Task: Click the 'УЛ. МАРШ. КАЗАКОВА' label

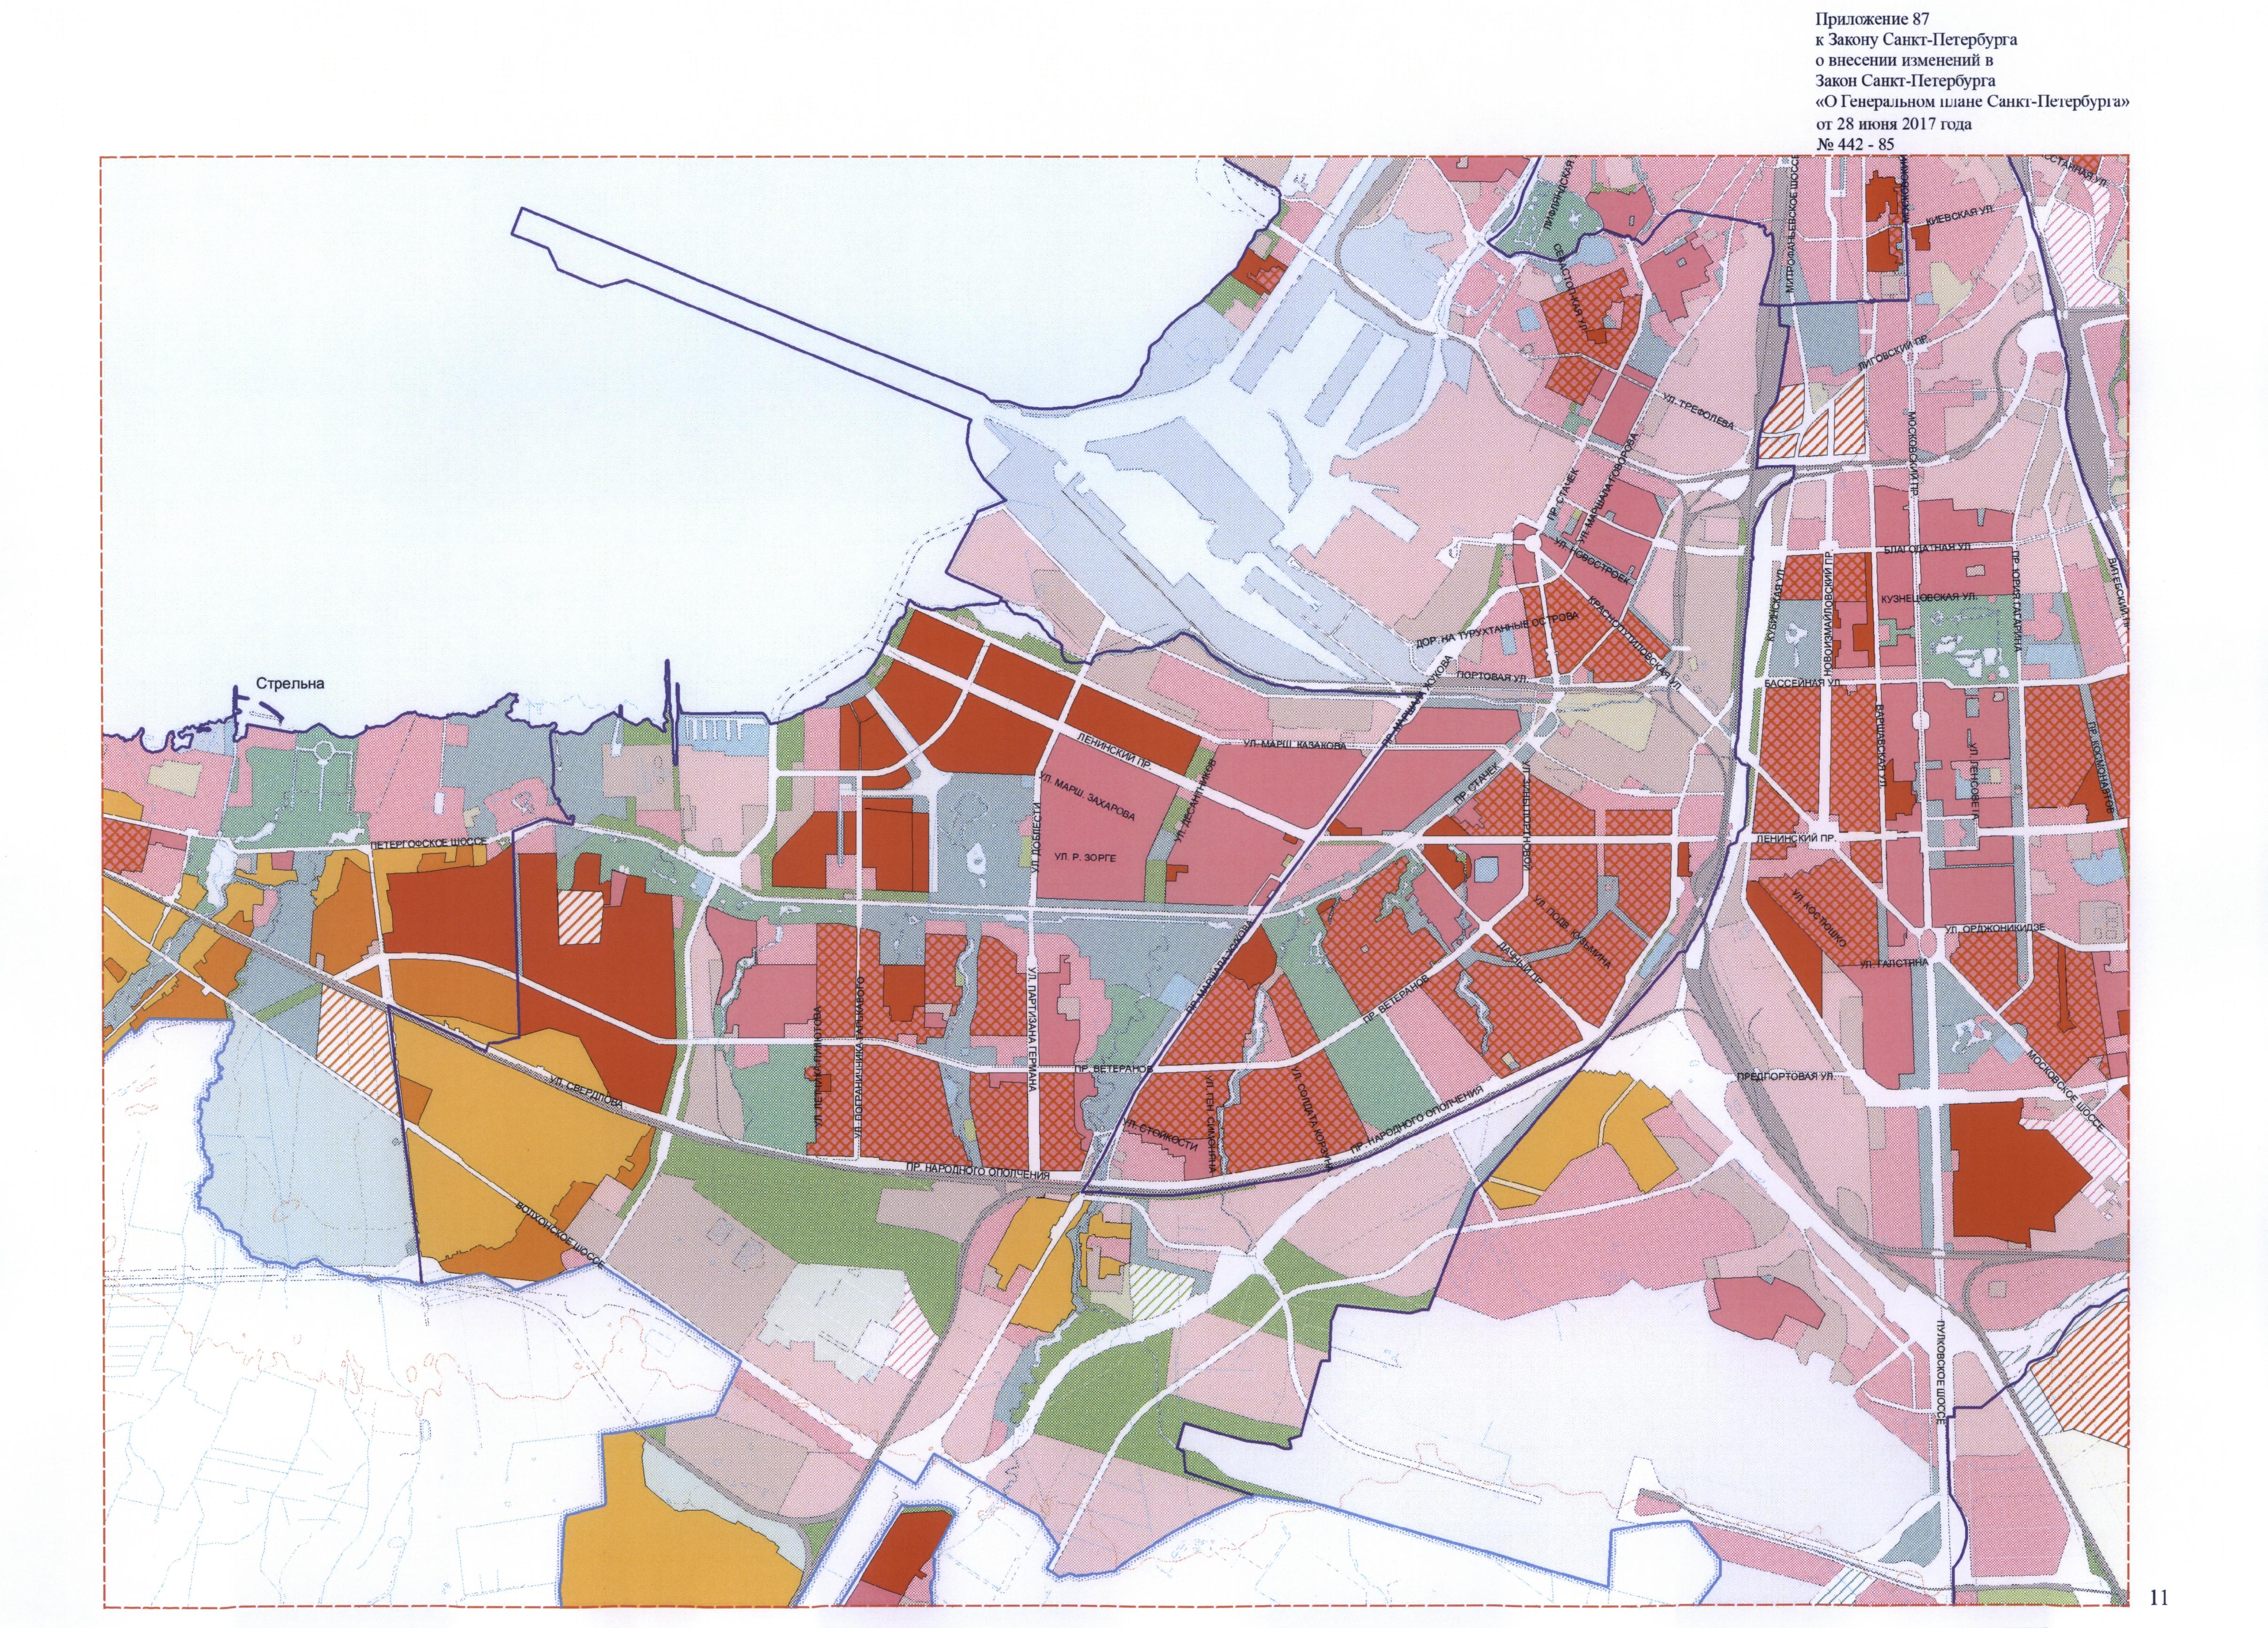Action: (1296, 746)
